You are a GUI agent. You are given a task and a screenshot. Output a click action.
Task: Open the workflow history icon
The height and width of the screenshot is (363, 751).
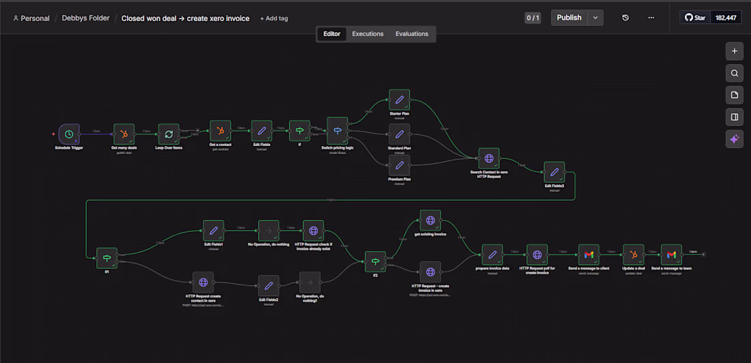click(x=625, y=18)
